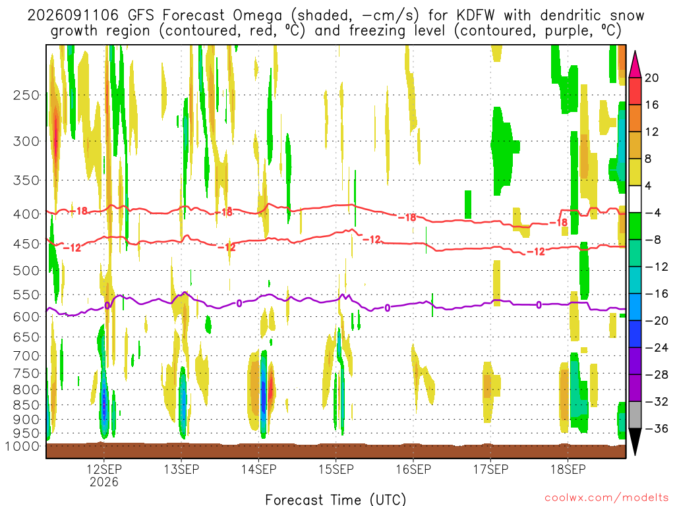Click the 14SEP date label
Screen dimensions: 675x506
click(x=258, y=469)
